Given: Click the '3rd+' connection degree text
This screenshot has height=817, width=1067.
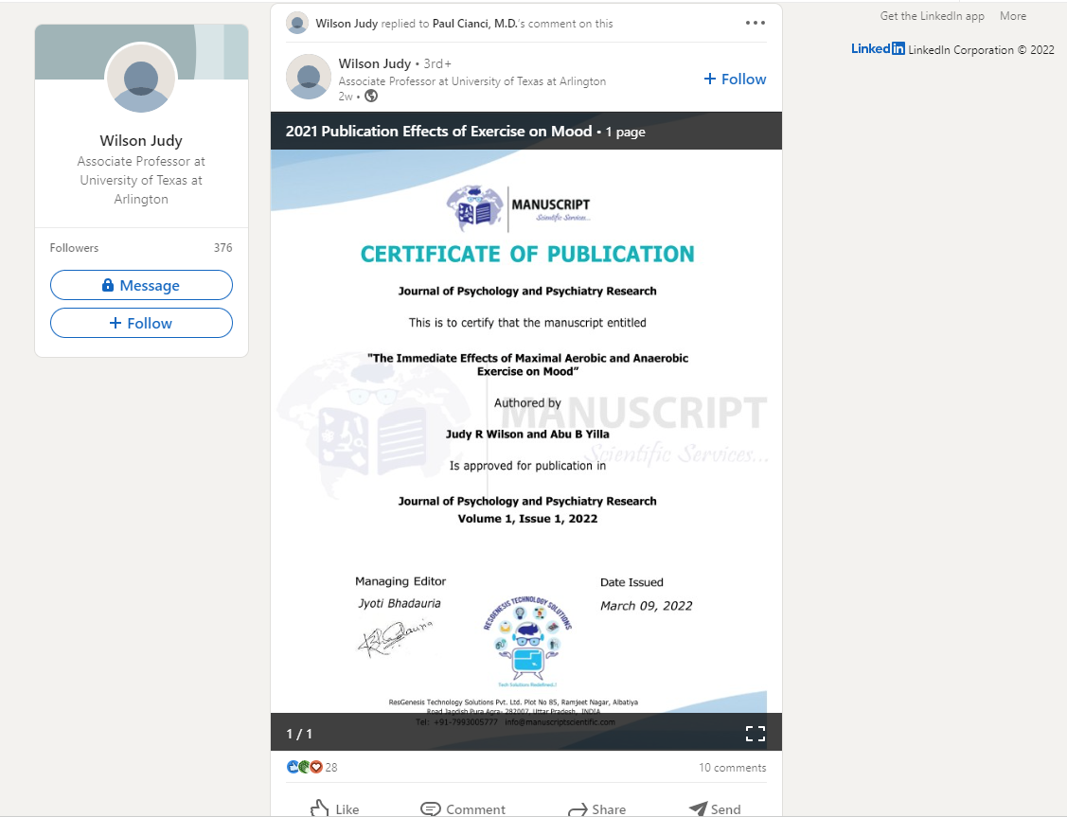Looking at the screenshot, I should (436, 63).
